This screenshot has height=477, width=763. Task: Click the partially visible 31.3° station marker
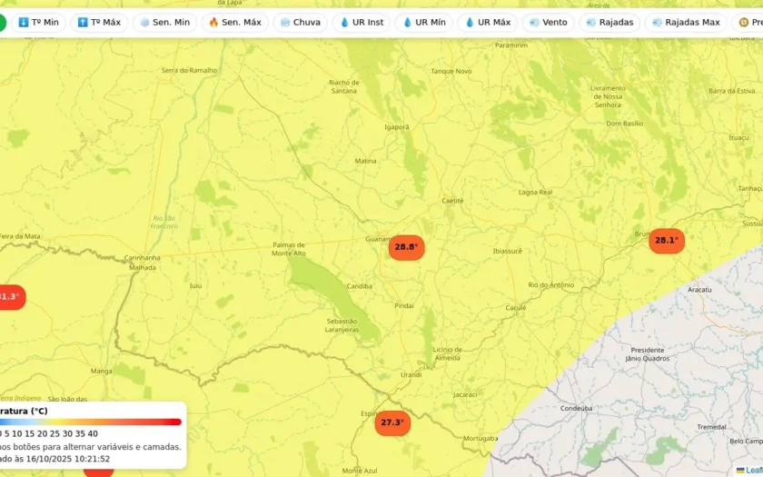tap(11, 297)
